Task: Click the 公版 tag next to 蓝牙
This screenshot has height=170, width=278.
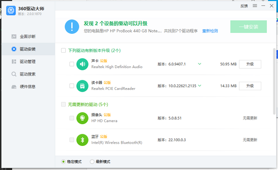Action: tap(103, 137)
